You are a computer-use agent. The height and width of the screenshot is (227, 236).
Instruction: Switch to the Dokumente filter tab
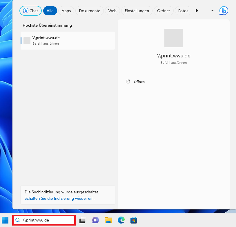pyautogui.click(x=90, y=11)
